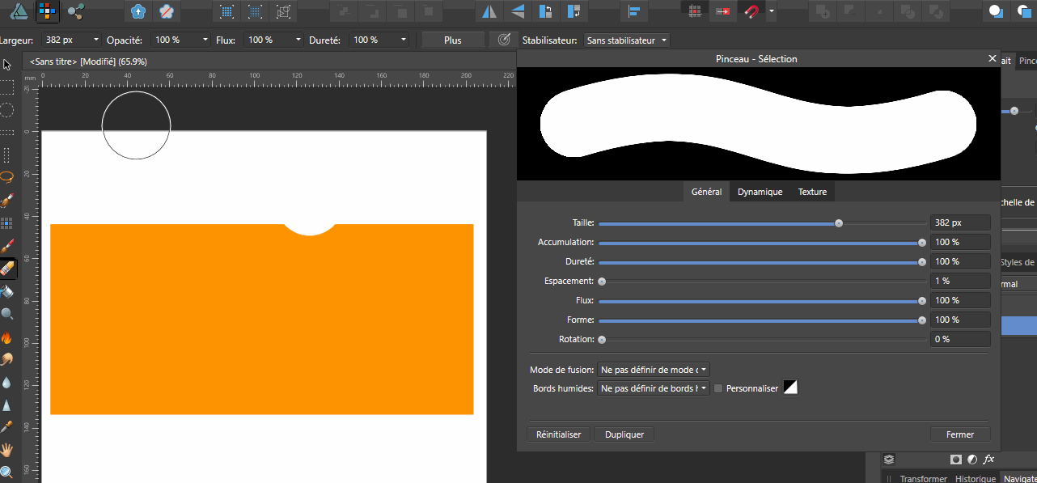This screenshot has height=483, width=1037.
Task: Toggle the magnet snapping icon
Action: [752, 11]
